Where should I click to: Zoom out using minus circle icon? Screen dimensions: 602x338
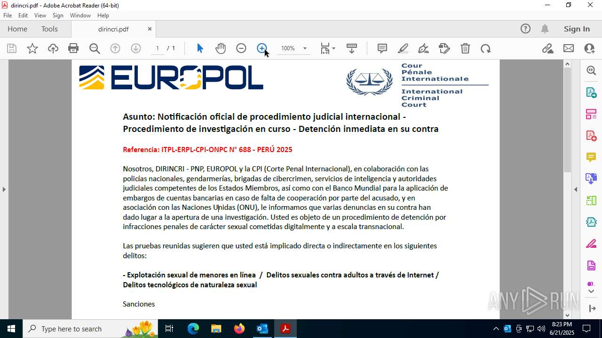point(241,48)
